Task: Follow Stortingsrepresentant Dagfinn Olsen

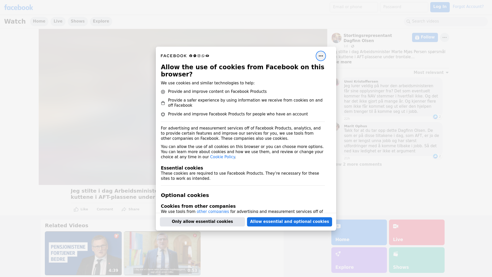Action: coord(425,37)
